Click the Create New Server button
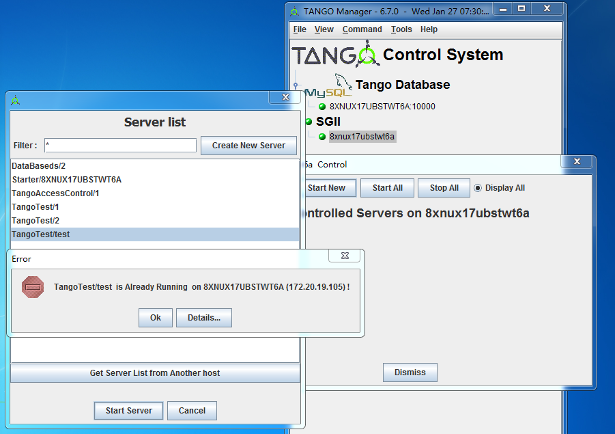The image size is (615, 434). (x=248, y=146)
